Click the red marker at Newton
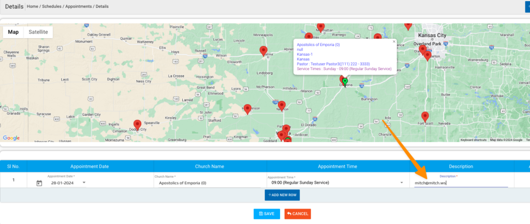The height and width of the screenshot is (224, 530). tap(282, 106)
